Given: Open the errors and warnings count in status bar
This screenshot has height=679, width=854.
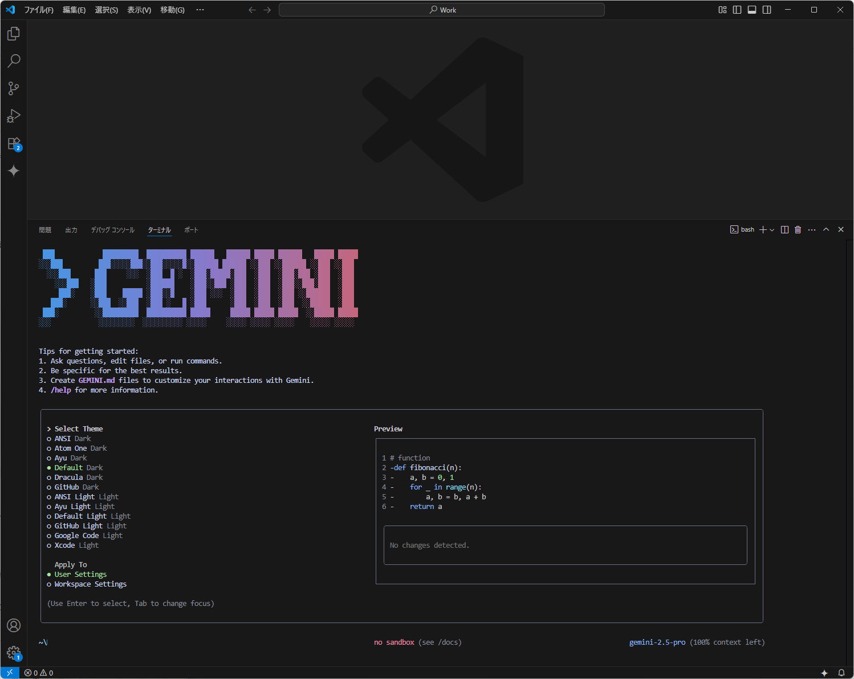Looking at the screenshot, I should pos(39,673).
